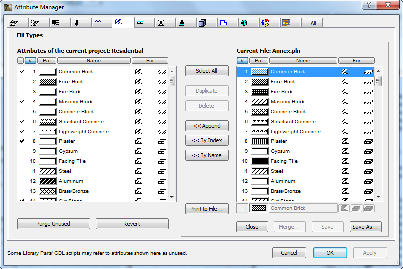Open the Layer Combinations tab
The width and height of the screenshot is (403, 269).
coord(39,23)
